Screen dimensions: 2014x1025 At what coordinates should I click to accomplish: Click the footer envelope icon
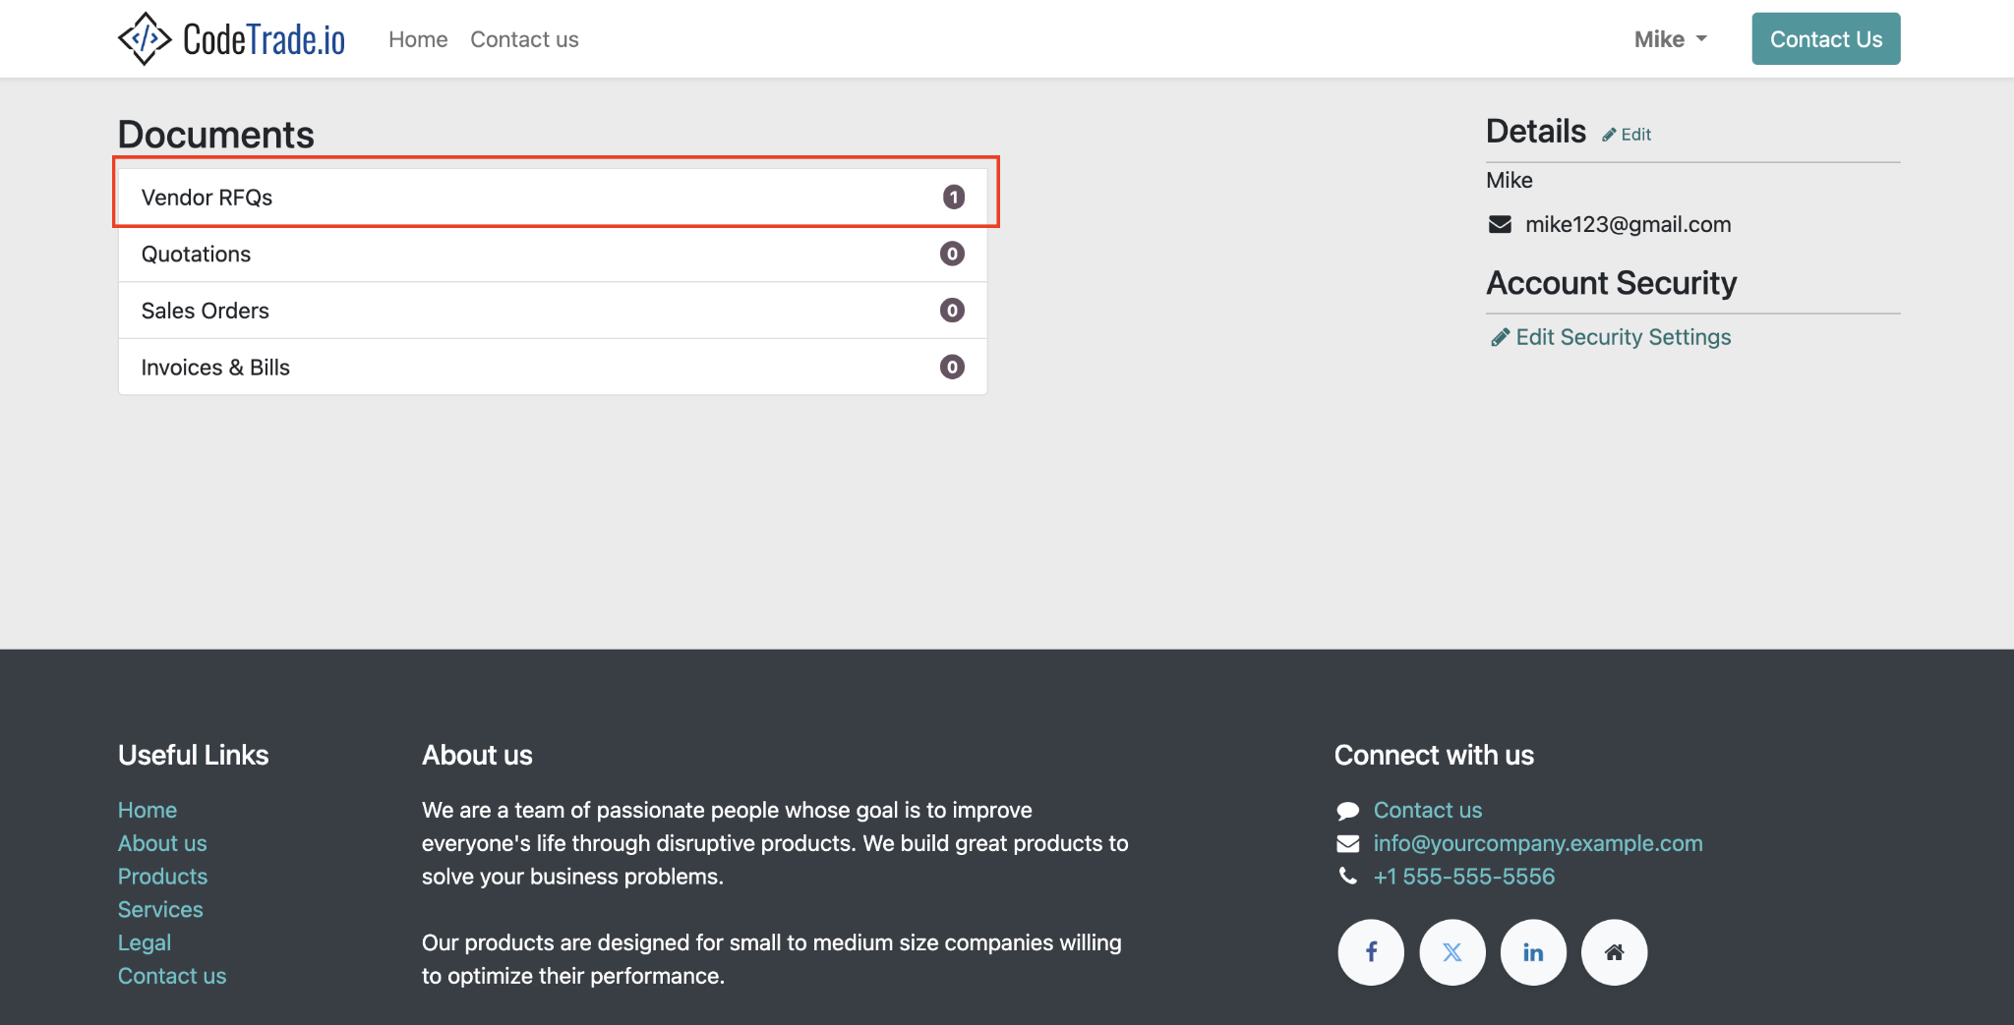point(1348,843)
